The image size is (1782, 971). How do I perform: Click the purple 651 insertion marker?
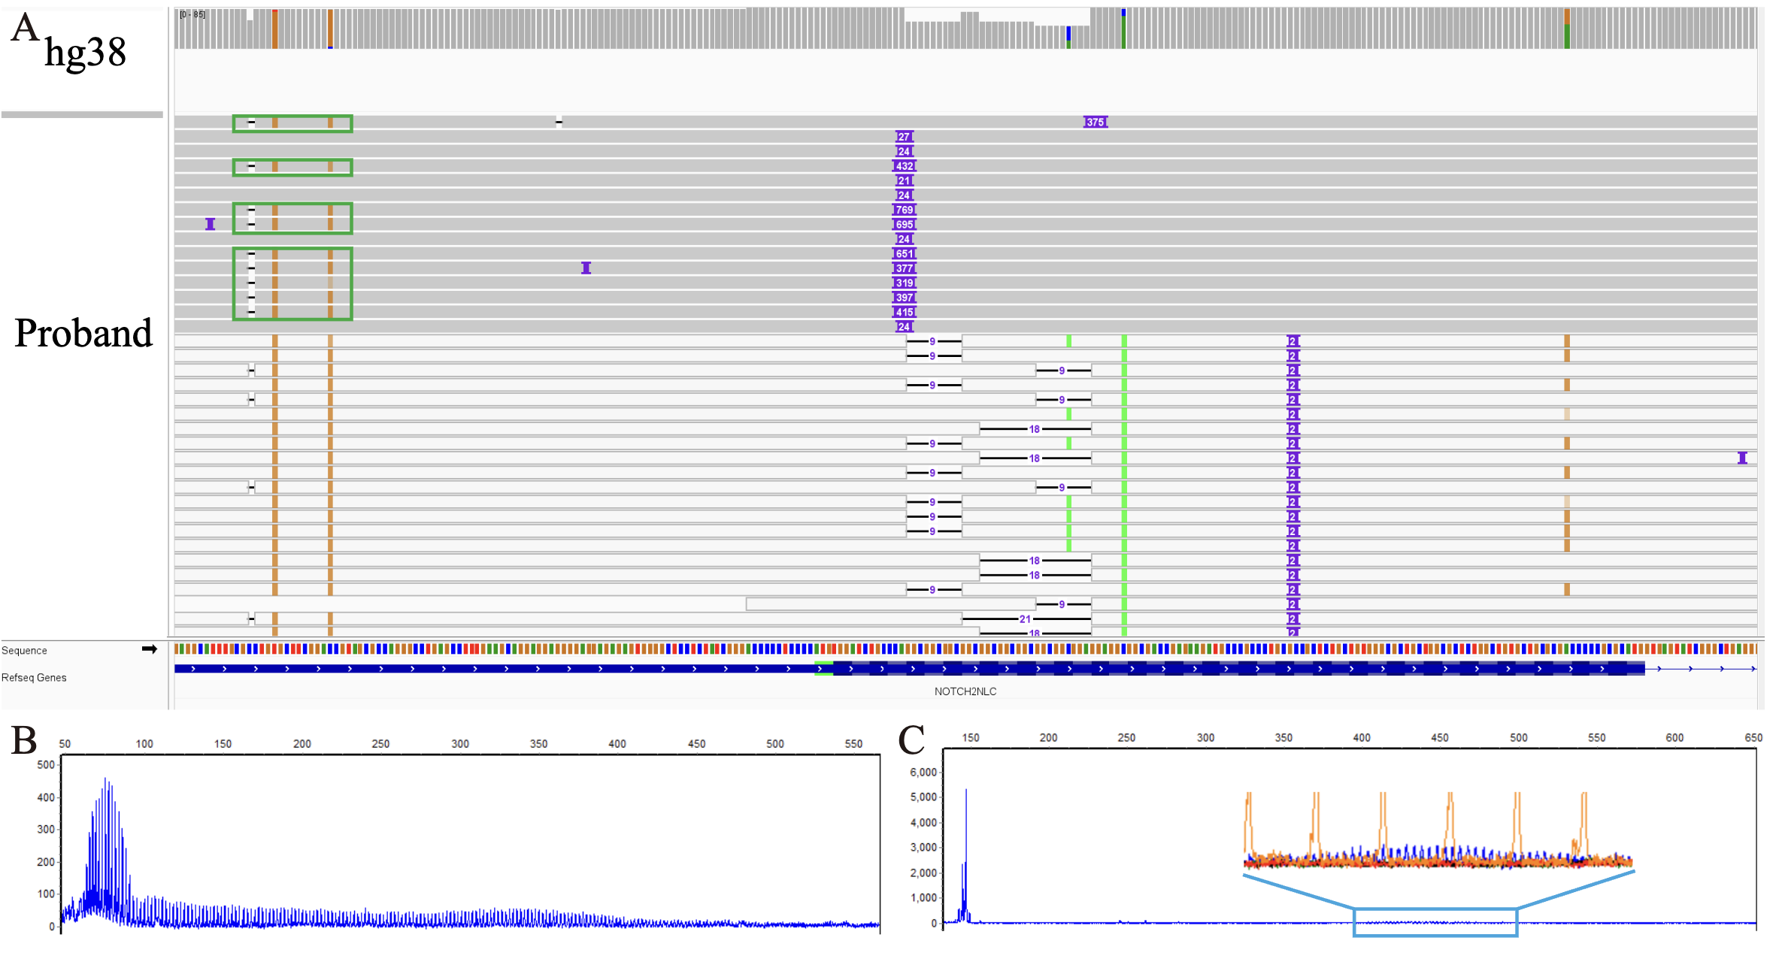pos(905,254)
